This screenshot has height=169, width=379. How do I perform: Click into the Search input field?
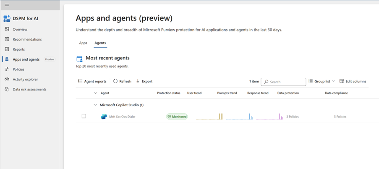pyautogui.click(x=283, y=82)
